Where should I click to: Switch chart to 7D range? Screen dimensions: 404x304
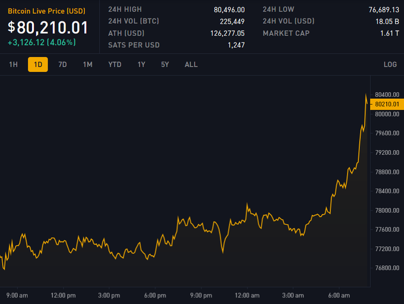point(62,64)
